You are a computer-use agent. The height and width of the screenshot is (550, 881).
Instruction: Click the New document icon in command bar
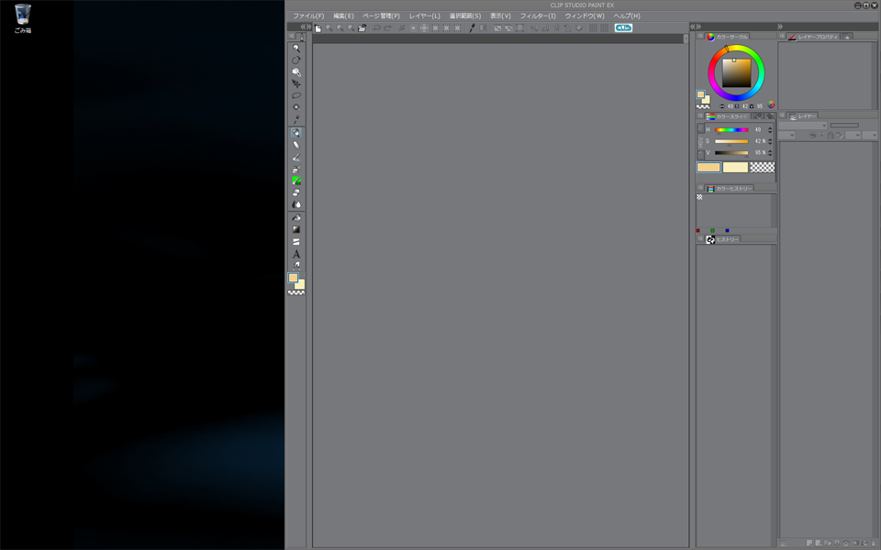[318, 28]
